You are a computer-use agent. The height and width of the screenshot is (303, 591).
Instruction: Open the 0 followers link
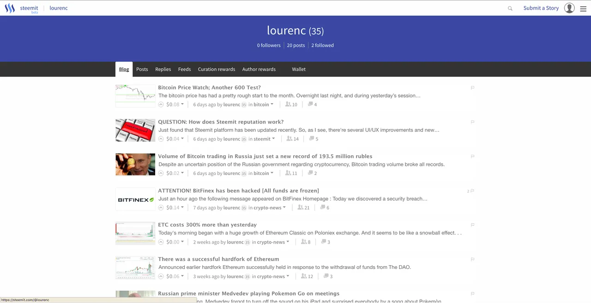point(269,45)
